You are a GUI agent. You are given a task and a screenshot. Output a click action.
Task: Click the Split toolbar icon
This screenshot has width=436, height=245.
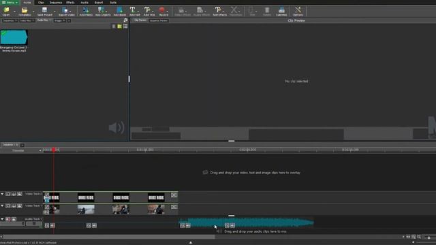pos(251,10)
